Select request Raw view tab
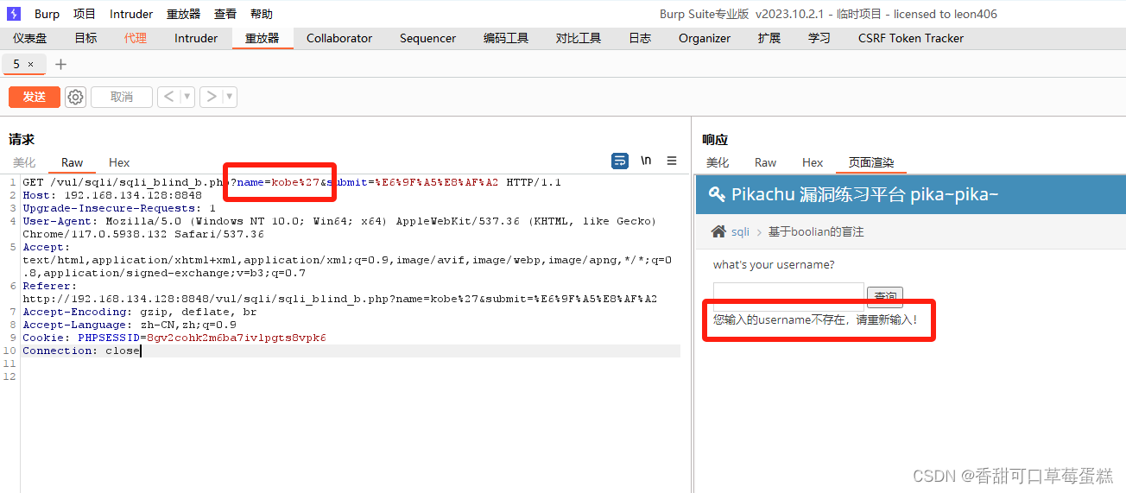 pyautogui.click(x=73, y=162)
